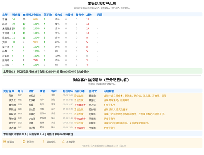Screen dimensions: 204x155
Task: Click the 到店数 column header
Action: [x=16, y=15]
